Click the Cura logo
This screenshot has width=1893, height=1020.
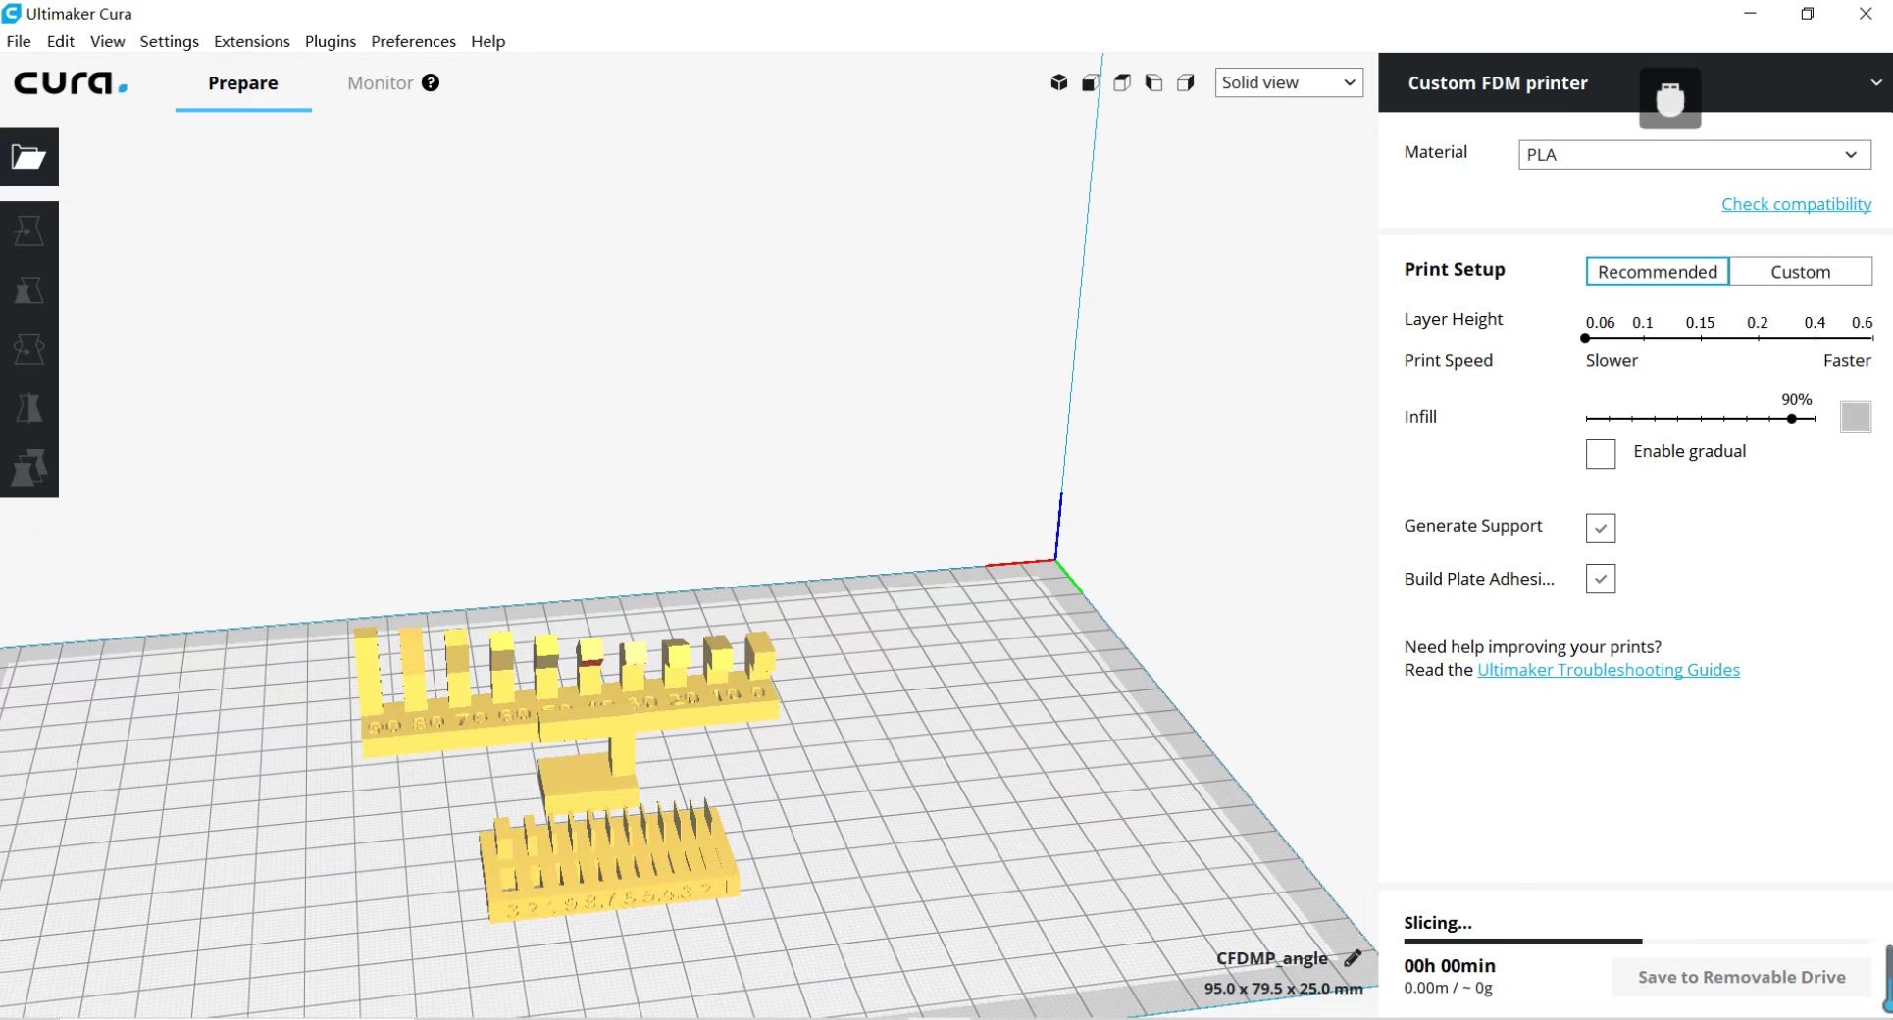[71, 83]
